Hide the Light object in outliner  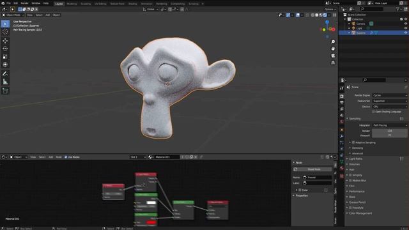point(406,28)
